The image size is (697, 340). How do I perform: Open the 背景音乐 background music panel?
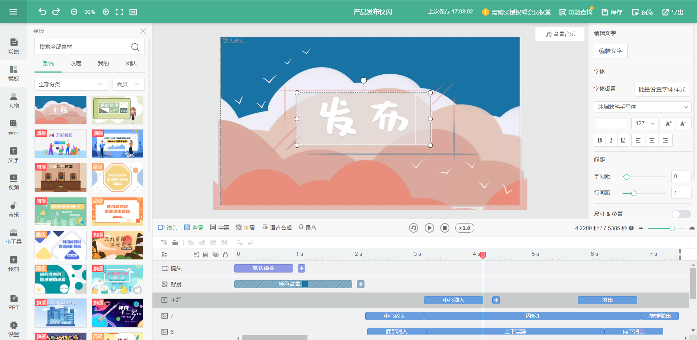click(559, 34)
